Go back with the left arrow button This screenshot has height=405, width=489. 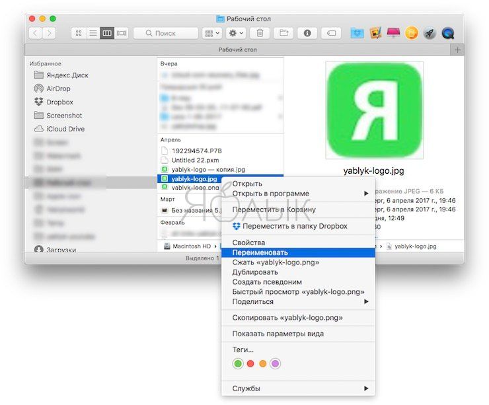click(x=35, y=33)
